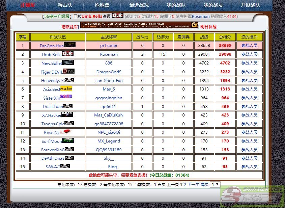Click the 明日休战 link
Image resolution: width=285 pixels, height=208 pixels.
(x=208, y=27)
